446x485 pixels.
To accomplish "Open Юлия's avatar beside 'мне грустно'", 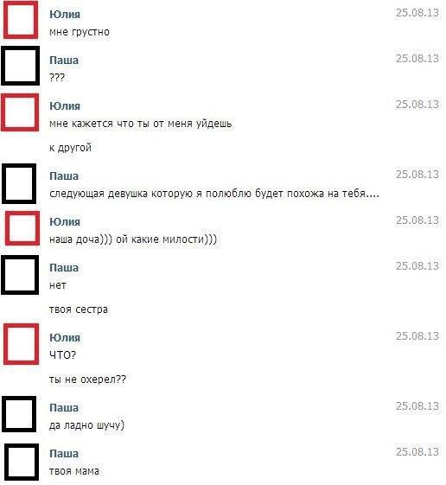I will 21,20.
